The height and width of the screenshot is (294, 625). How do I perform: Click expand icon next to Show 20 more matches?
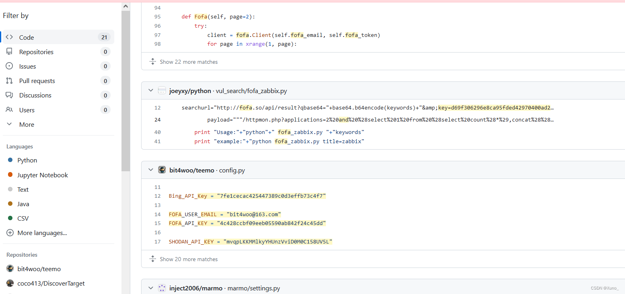coord(153,259)
